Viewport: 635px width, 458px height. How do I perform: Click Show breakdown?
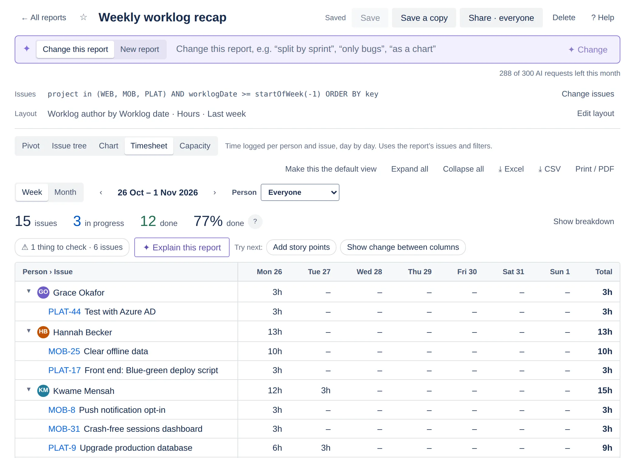pyautogui.click(x=583, y=221)
